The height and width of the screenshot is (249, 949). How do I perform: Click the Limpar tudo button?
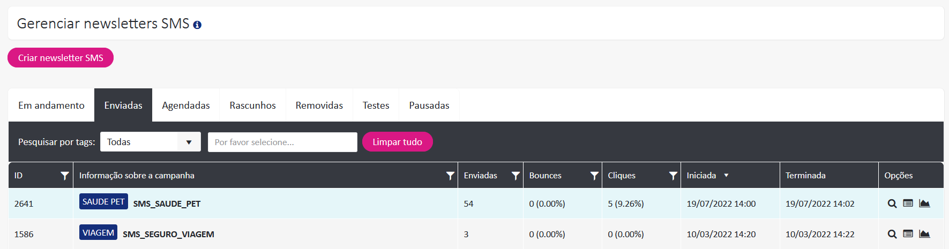(x=398, y=142)
